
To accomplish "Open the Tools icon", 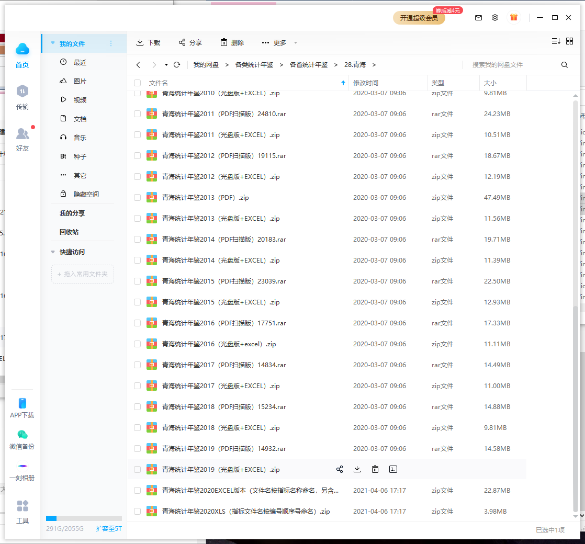I will [22, 506].
